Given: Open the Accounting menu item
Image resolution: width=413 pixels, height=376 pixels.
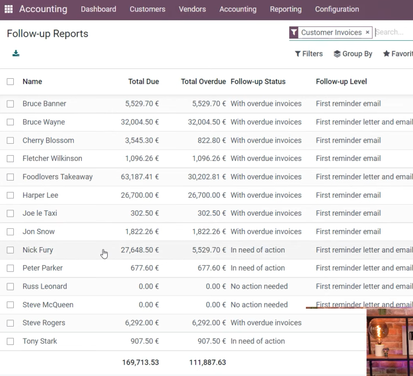Looking at the screenshot, I should 238,9.
